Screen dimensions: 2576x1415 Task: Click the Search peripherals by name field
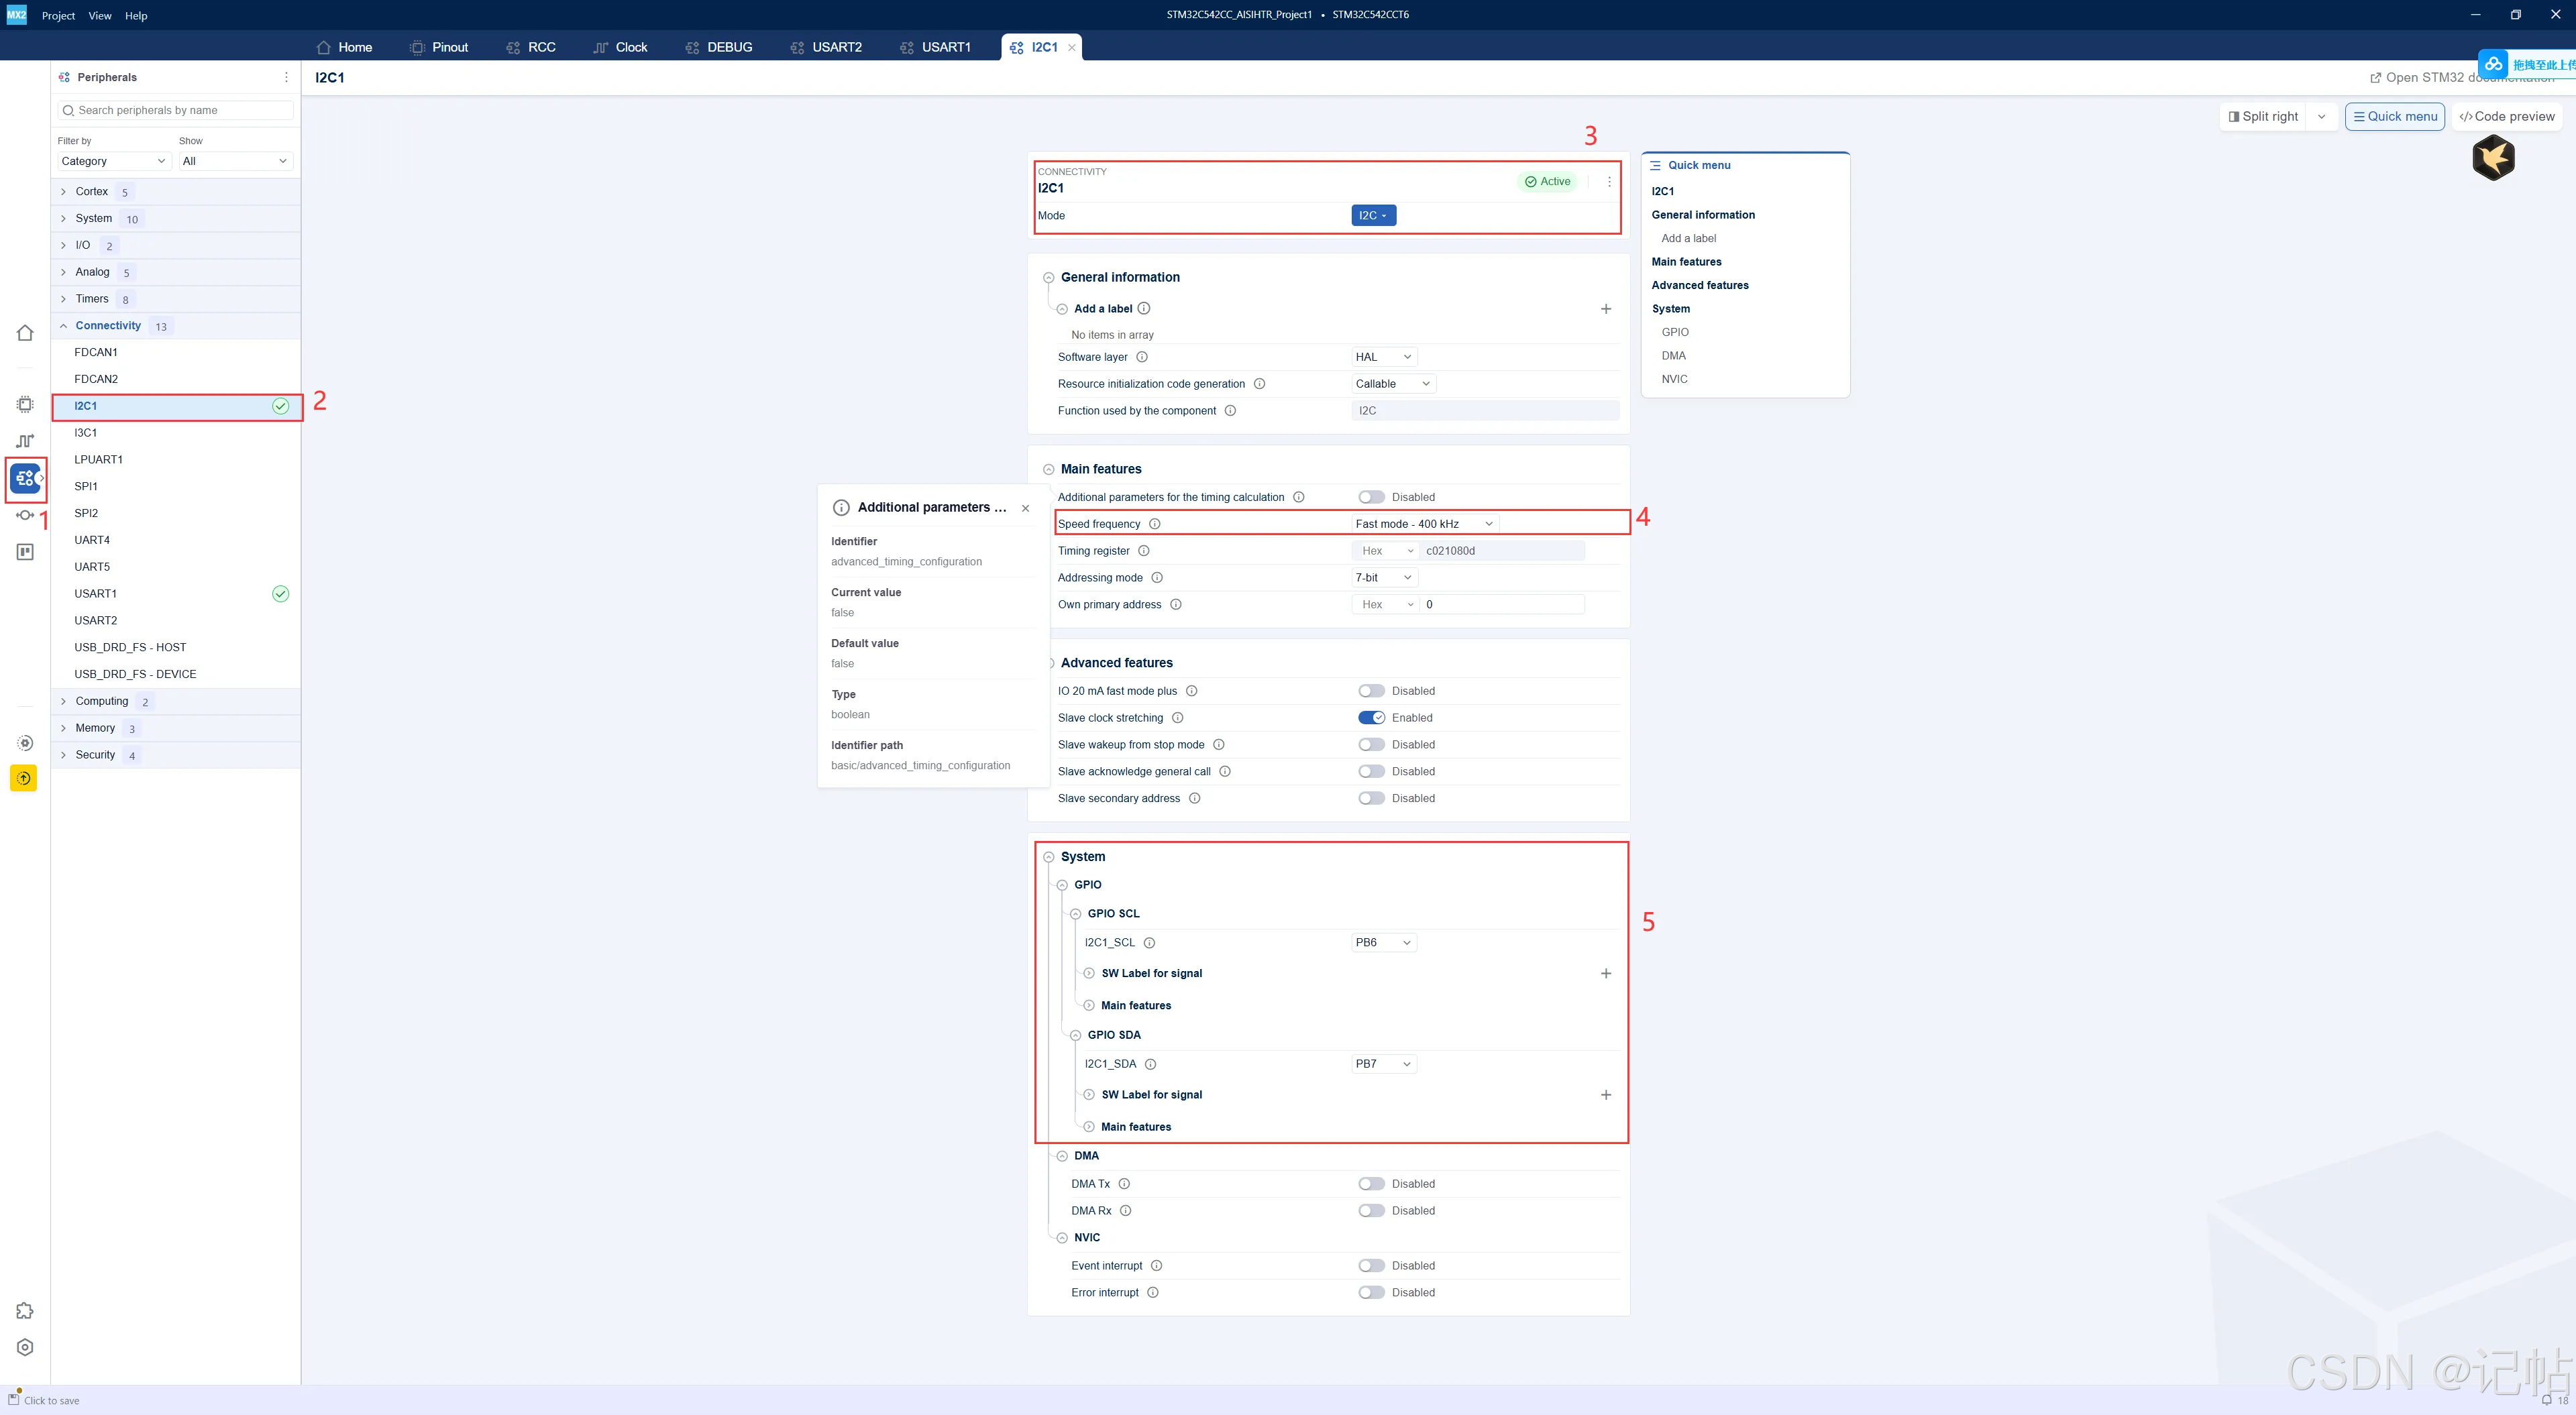pyautogui.click(x=176, y=111)
